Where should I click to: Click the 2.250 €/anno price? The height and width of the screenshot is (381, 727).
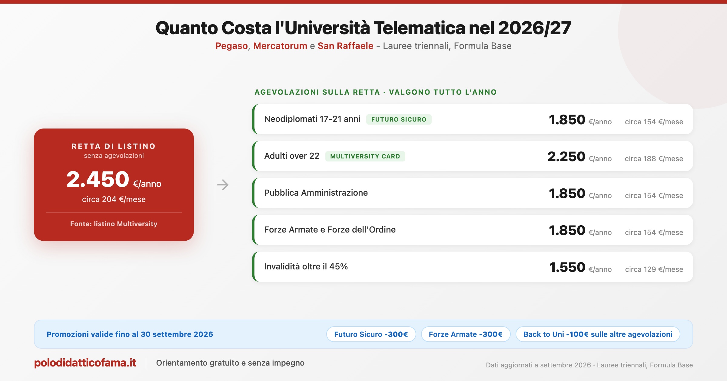pyautogui.click(x=579, y=157)
